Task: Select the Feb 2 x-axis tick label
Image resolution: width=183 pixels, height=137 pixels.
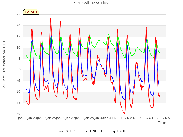Action: (128, 118)
